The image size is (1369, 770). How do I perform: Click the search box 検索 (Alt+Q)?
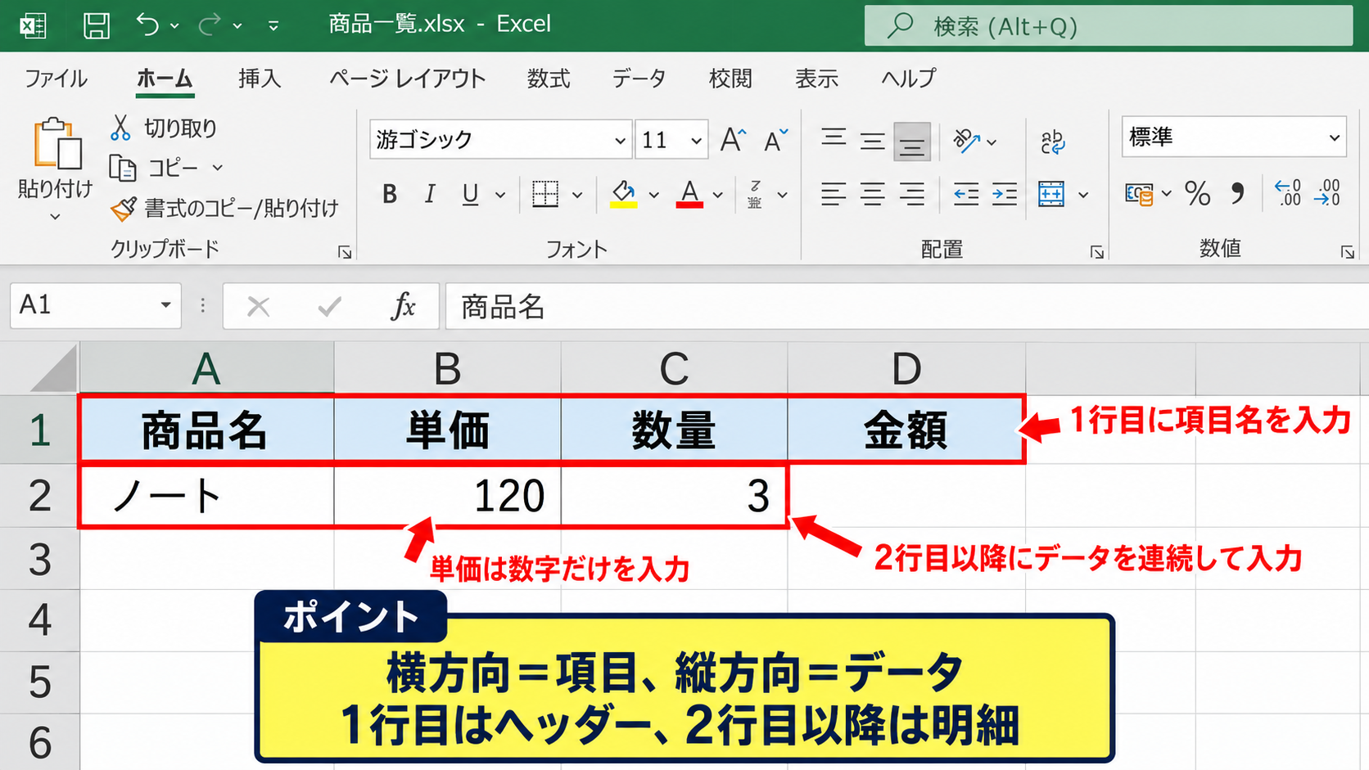[x=1109, y=26]
